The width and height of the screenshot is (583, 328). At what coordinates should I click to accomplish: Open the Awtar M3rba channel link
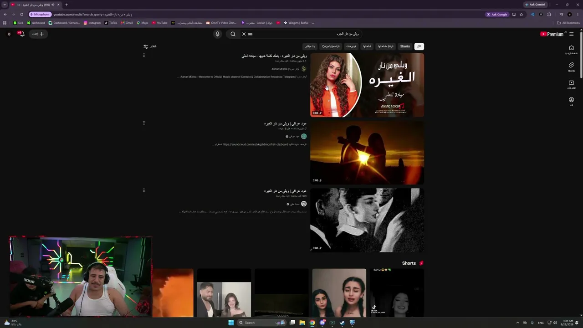[x=286, y=69]
